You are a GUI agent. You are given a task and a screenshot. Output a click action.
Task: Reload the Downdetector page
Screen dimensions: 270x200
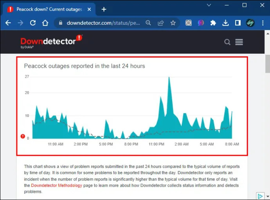(x=33, y=23)
